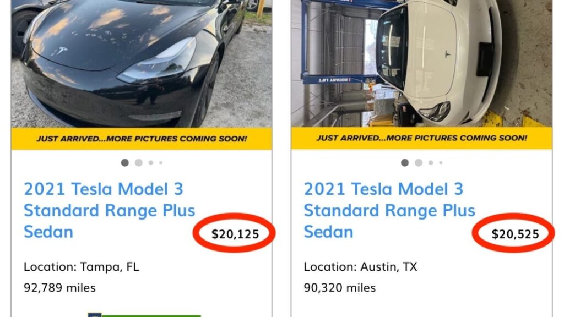Click the 92,789 miles text

(59, 288)
